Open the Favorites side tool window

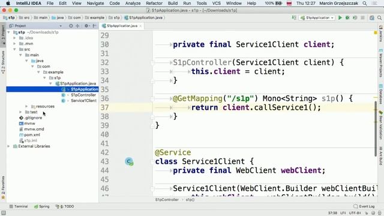(3, 187)
